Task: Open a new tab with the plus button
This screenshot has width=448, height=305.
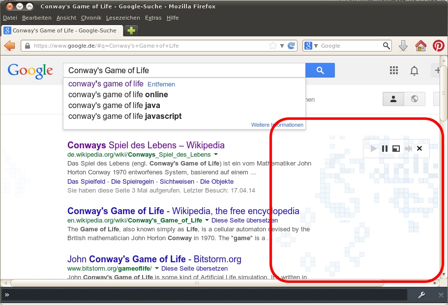Action: [x=131, y=30]
